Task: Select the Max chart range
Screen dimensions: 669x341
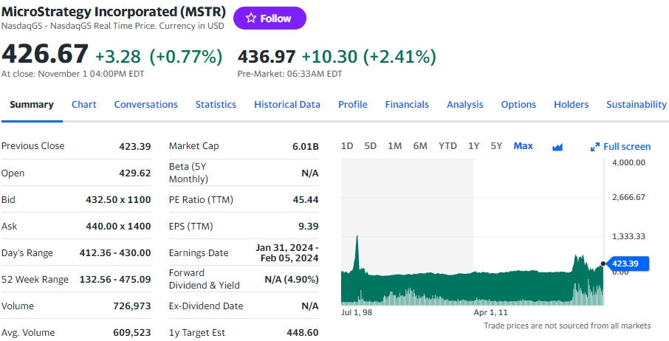Action: point(523,146)
